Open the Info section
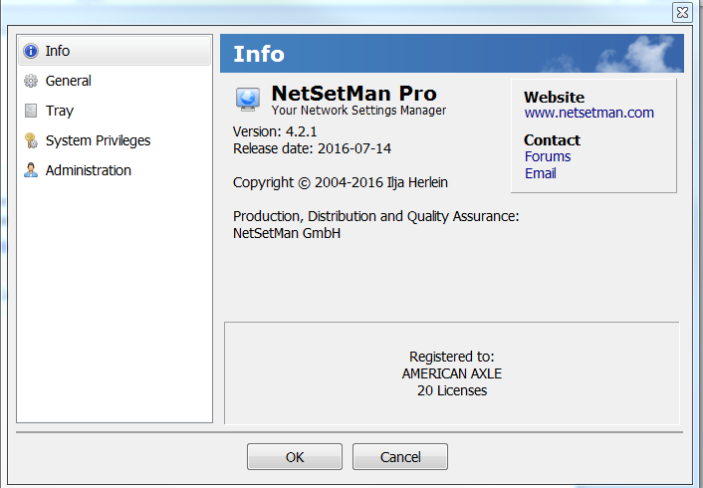Screen dimensions: 703x488 point(115,51)
